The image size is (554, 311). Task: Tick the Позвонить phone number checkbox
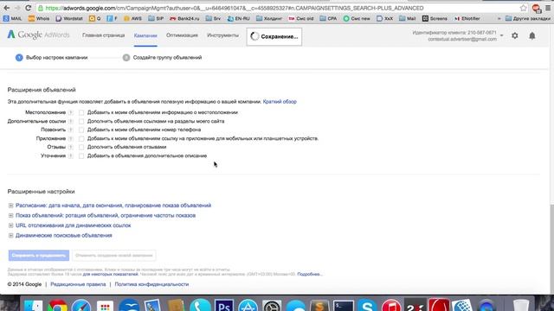click(x=81, y=130)
